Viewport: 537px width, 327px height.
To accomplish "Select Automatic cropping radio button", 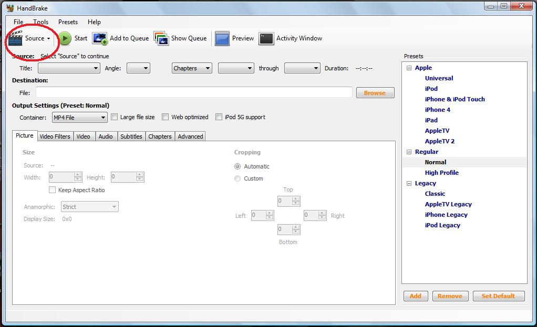I will pos(237,166).
